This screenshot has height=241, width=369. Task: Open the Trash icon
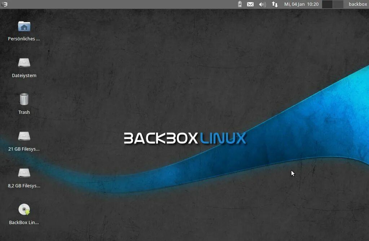24,99
